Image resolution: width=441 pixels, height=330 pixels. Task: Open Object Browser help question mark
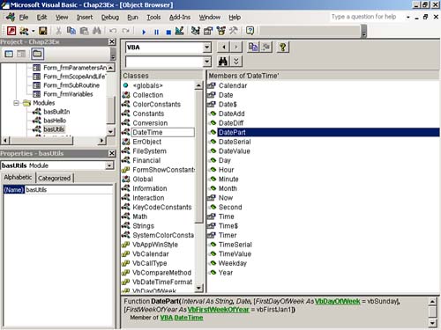pyautogui.click(x=283, y=47)
